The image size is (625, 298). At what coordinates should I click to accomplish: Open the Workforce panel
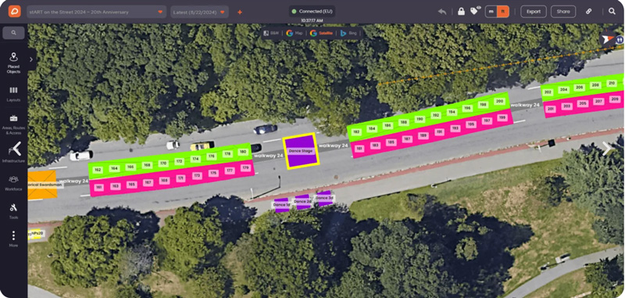coord(13,183)
